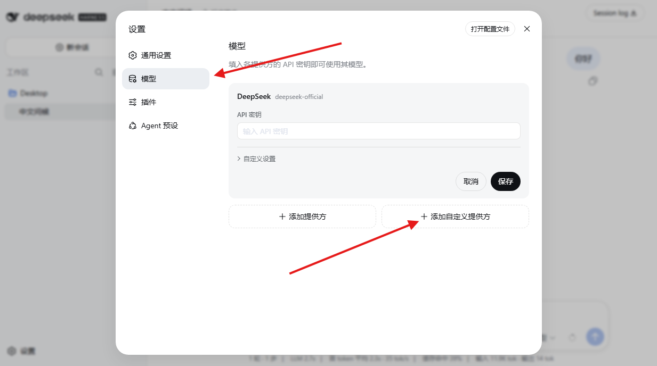Screen dimensions: 657x366
Task: Click 打开配置文件 button
Action: pos(490,29)
